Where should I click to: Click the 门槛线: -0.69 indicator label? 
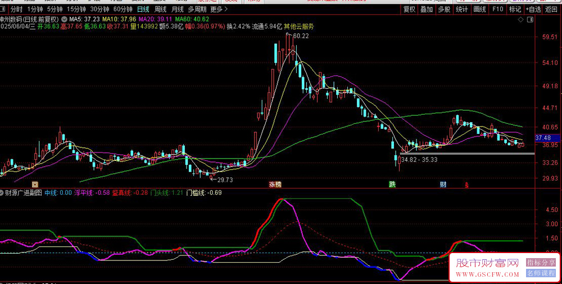(x=204, y=192)
